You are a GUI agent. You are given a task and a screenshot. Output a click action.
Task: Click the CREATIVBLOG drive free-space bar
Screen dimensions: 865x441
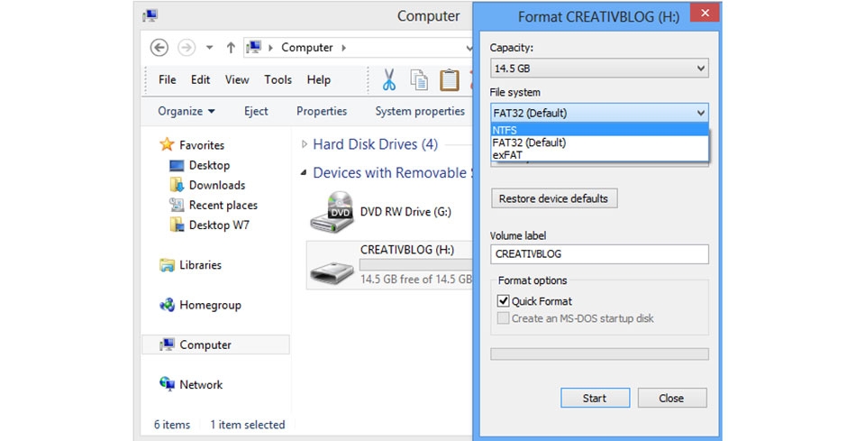click(x=416, y=265)
